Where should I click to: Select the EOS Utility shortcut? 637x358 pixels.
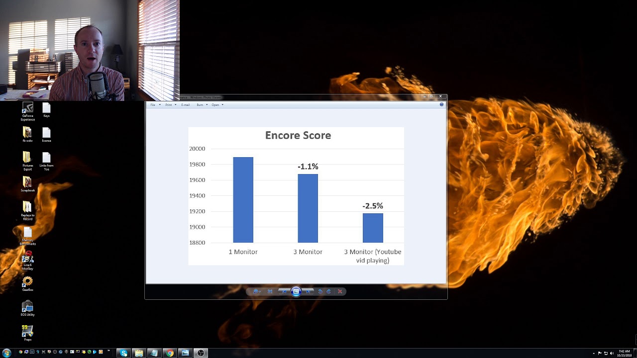[x=27, y=309]
